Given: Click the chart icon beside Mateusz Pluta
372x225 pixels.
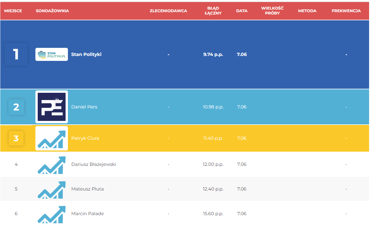Looking at the screenshot, I should [x=52, y=190].
